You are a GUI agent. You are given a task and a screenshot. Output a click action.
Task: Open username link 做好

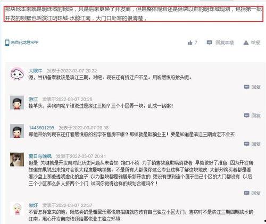(33, 205)
